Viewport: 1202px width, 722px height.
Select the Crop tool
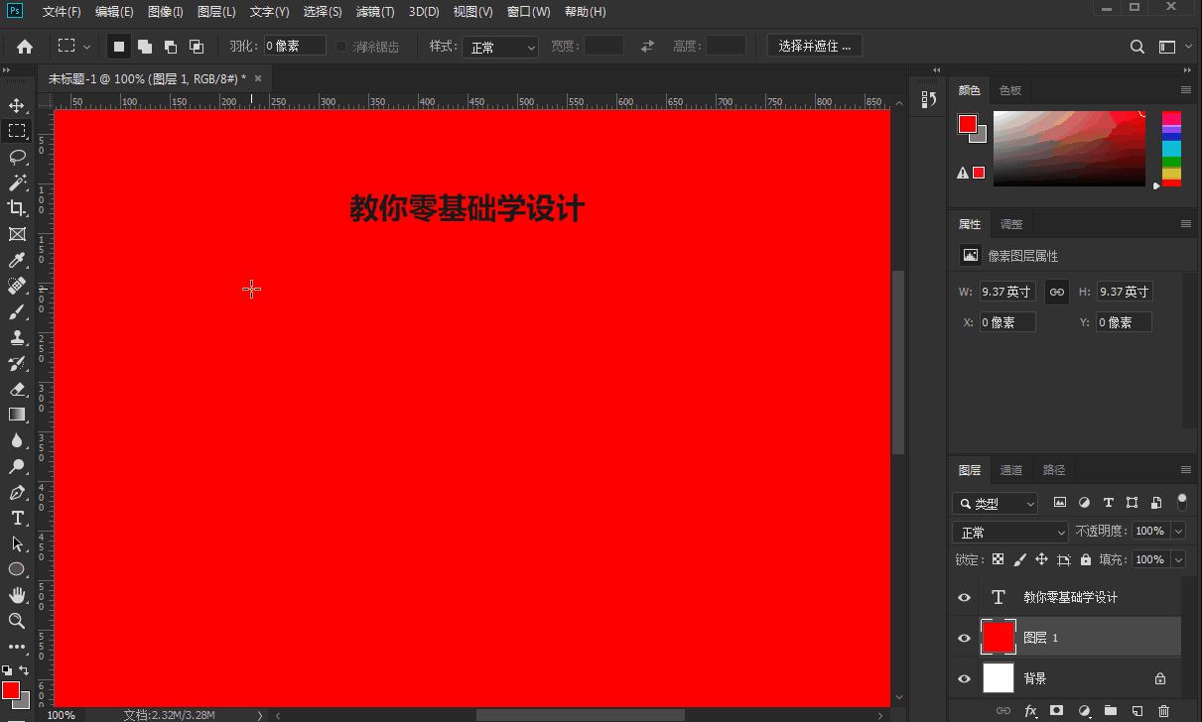16,208
